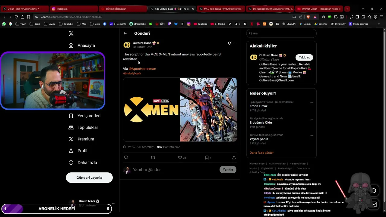This screenshot has width=386, height=217.
Task: Click Brave Shields lion icon
Action: pos(308,17)
